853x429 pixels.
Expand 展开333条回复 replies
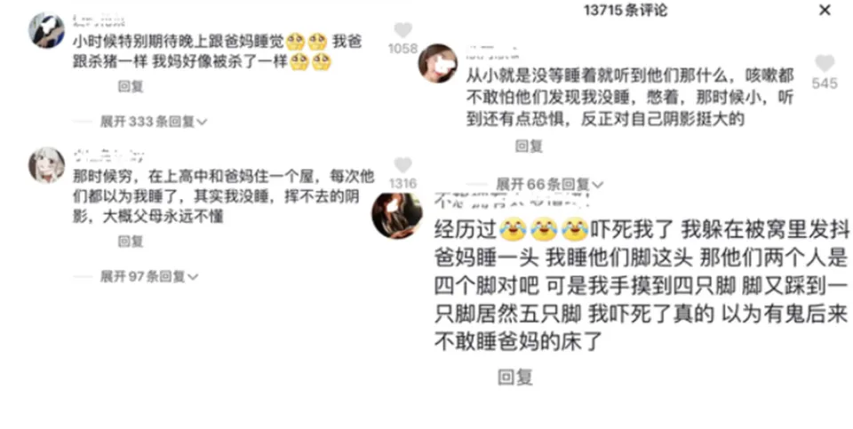[154, 122]
